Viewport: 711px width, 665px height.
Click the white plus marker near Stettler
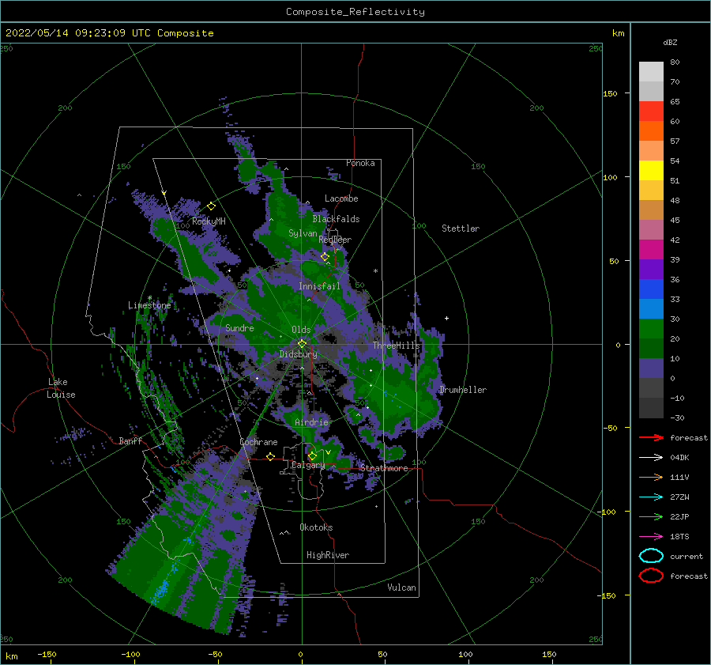[446, 318]
